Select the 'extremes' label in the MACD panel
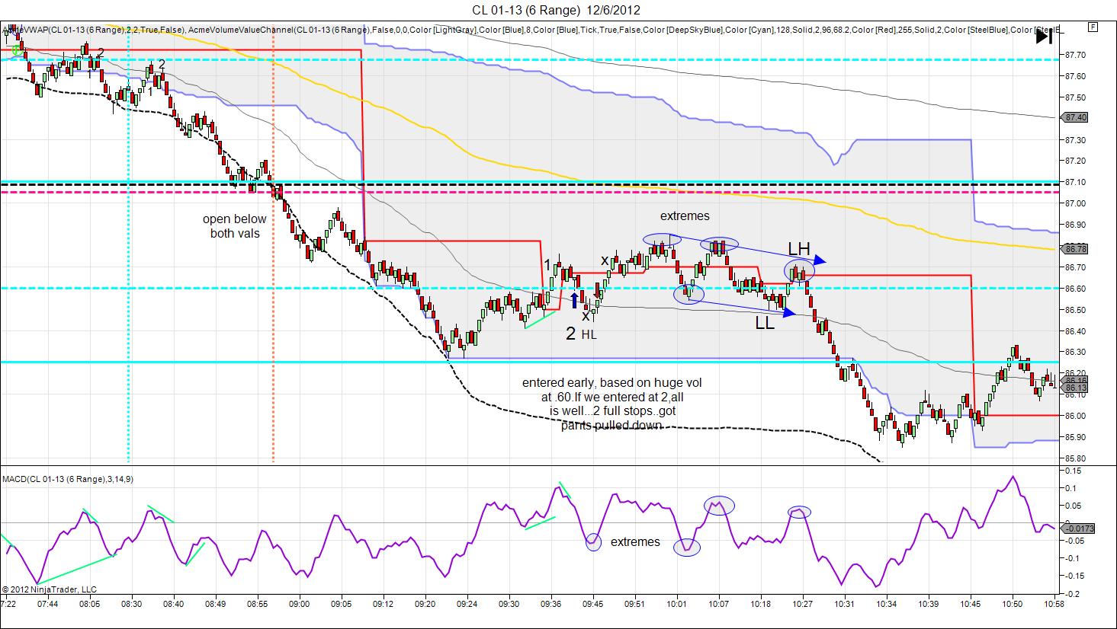 click(x=635, y=542)
